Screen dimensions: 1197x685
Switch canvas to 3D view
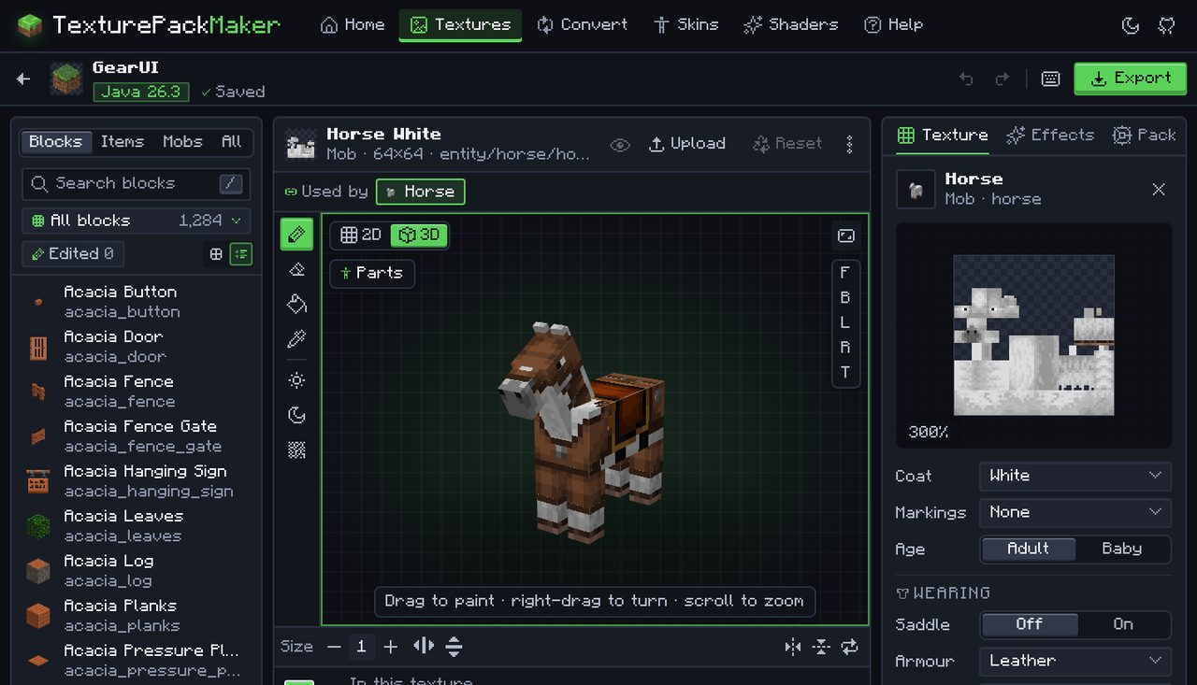pos(419,235)
